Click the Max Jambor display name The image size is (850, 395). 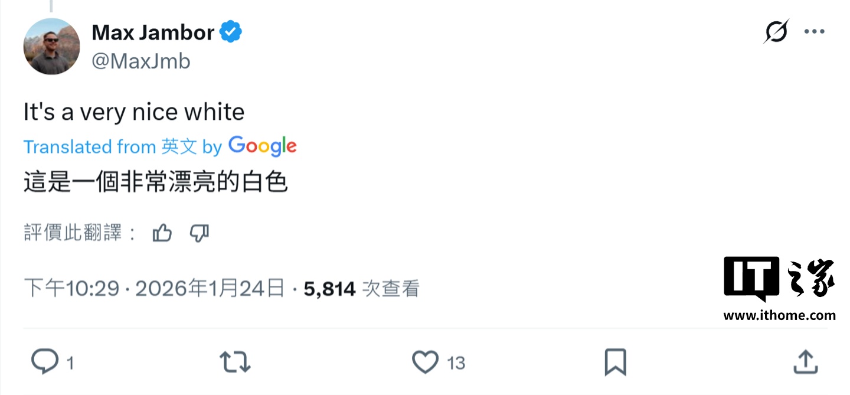point(153,32)
